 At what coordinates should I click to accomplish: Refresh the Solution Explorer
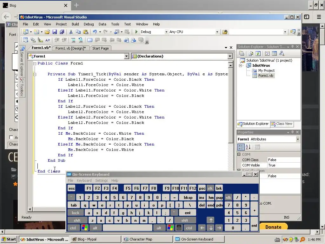(x=258, y=53)
